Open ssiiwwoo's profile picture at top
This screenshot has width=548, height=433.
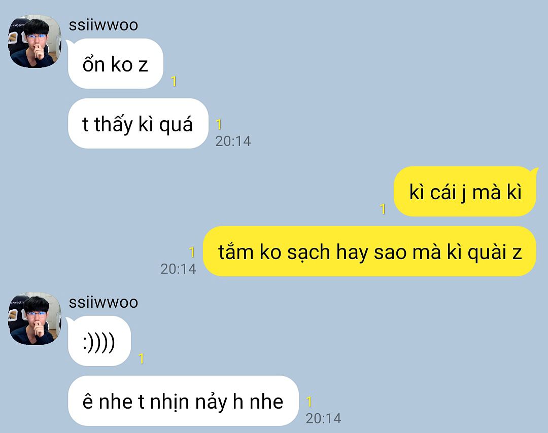pos(35,41)
